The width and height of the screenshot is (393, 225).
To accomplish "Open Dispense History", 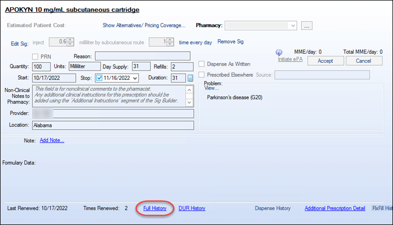I will [273, 208].
